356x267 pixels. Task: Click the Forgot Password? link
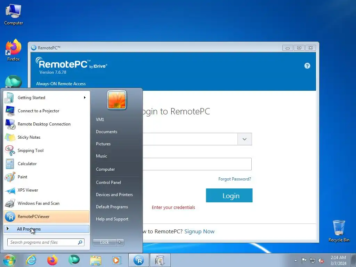[235, 179]
